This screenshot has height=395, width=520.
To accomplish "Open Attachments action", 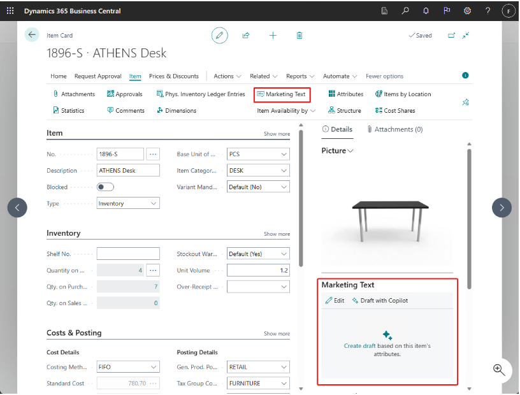I will pos(74,94).
